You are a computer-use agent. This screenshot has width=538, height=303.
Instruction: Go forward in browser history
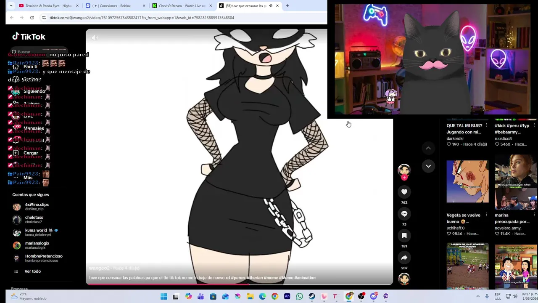[22, 18]
